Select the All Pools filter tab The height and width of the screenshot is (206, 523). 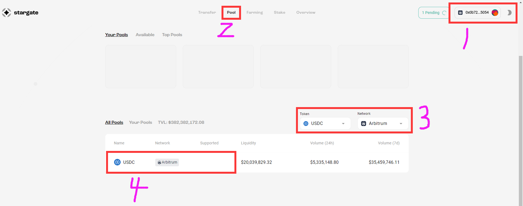point(114,122)
